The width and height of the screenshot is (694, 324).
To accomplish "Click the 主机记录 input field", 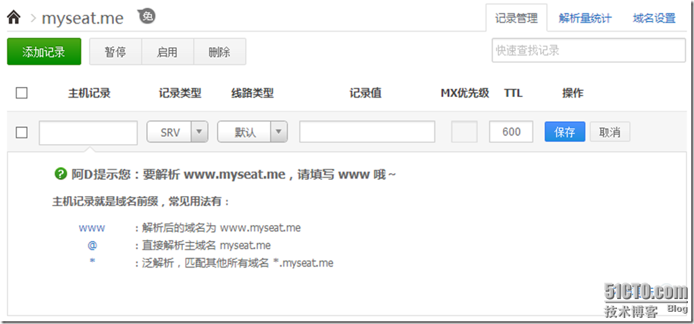I will (88, 133).
